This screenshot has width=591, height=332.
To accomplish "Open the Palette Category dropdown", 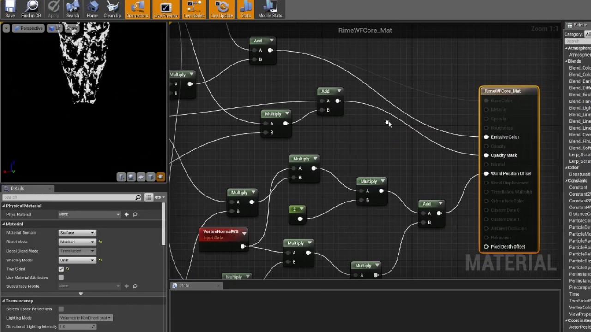I will pos(588,34).
